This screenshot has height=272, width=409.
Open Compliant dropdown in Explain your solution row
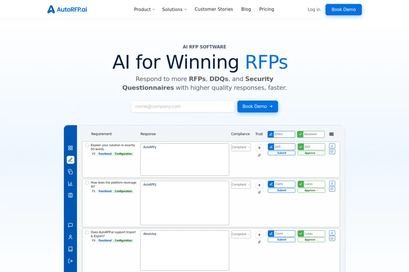[241, 147]
